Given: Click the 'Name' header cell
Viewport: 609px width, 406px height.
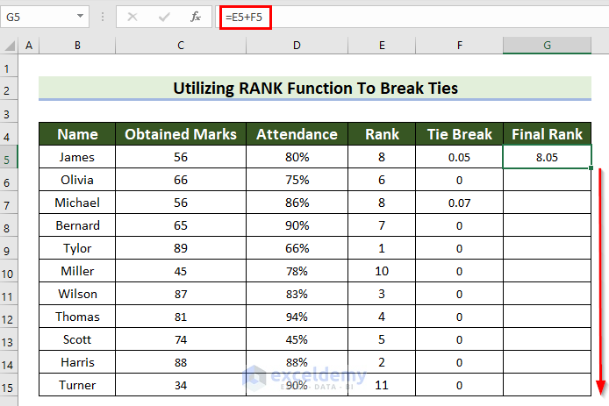Looking at the screenshot, I should (x=77, y=134).
